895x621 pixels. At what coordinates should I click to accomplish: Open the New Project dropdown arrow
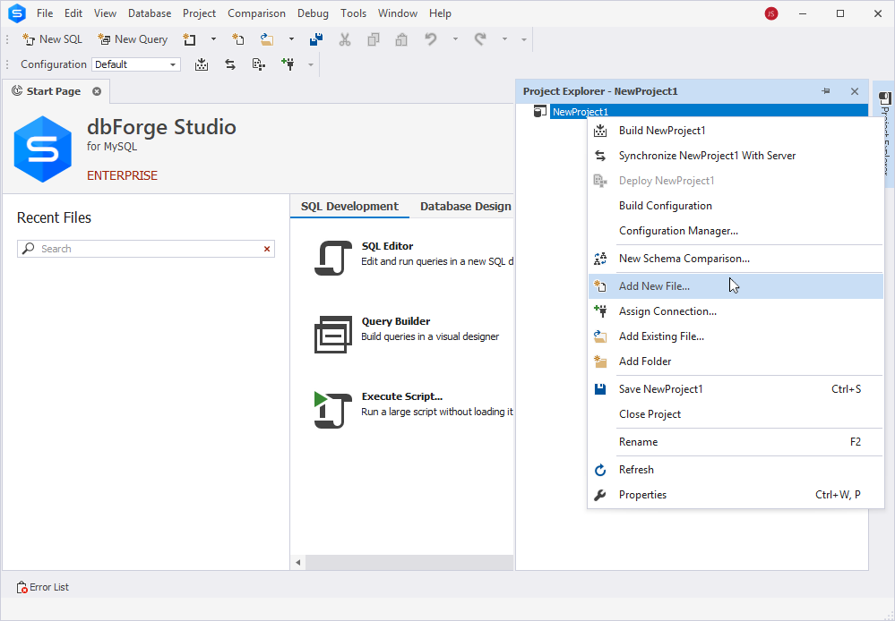click(213, 39)
